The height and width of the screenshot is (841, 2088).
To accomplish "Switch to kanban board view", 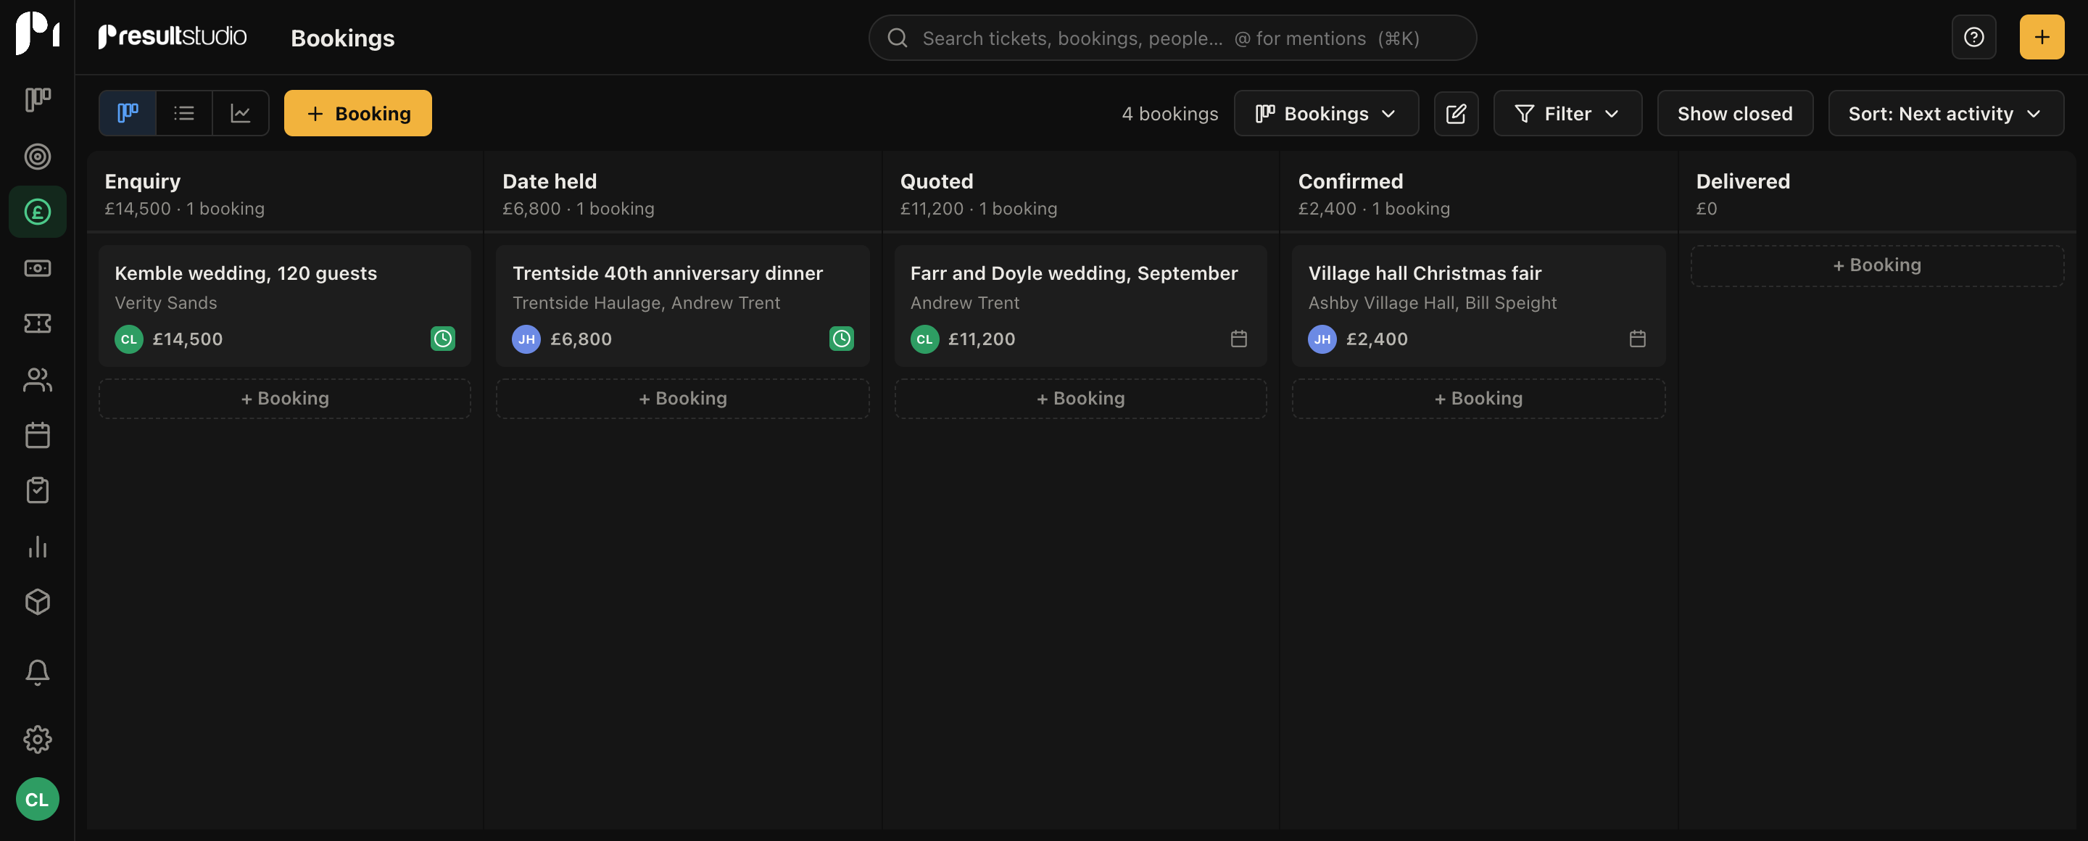I will 128,113.
